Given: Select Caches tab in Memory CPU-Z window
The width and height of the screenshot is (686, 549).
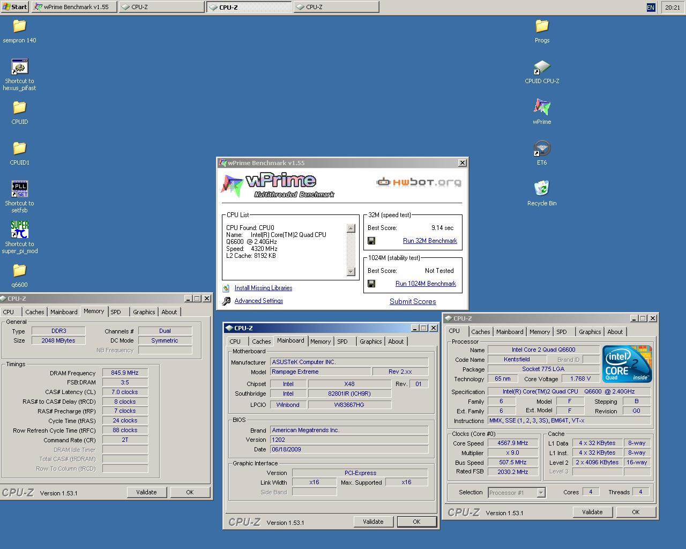Looking at the screenshot, I should 34,312.
